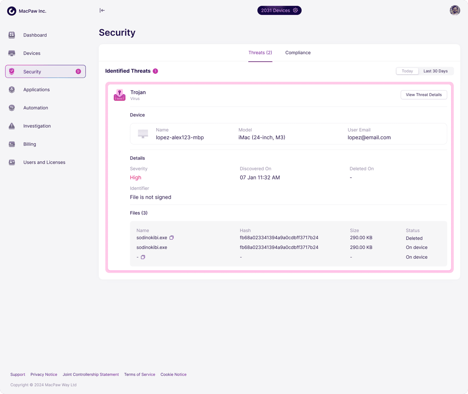Viewport: 468px width, 394px height.
Task: Click the Trojan virus threat icon
Action: click(119, 95)
